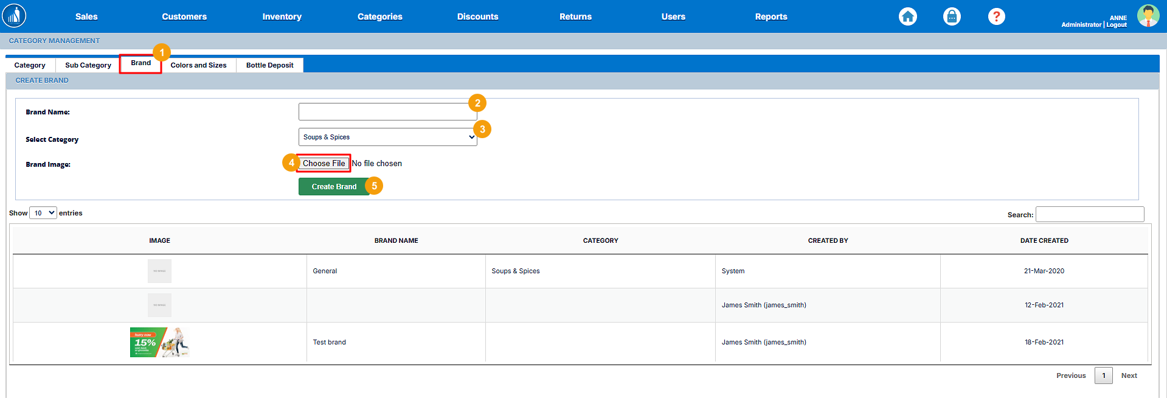Image resolution: width=1167 pixels, height=398 pixels.
Task: Click General brand's no-image placeholder
Action: click(159, 271)
